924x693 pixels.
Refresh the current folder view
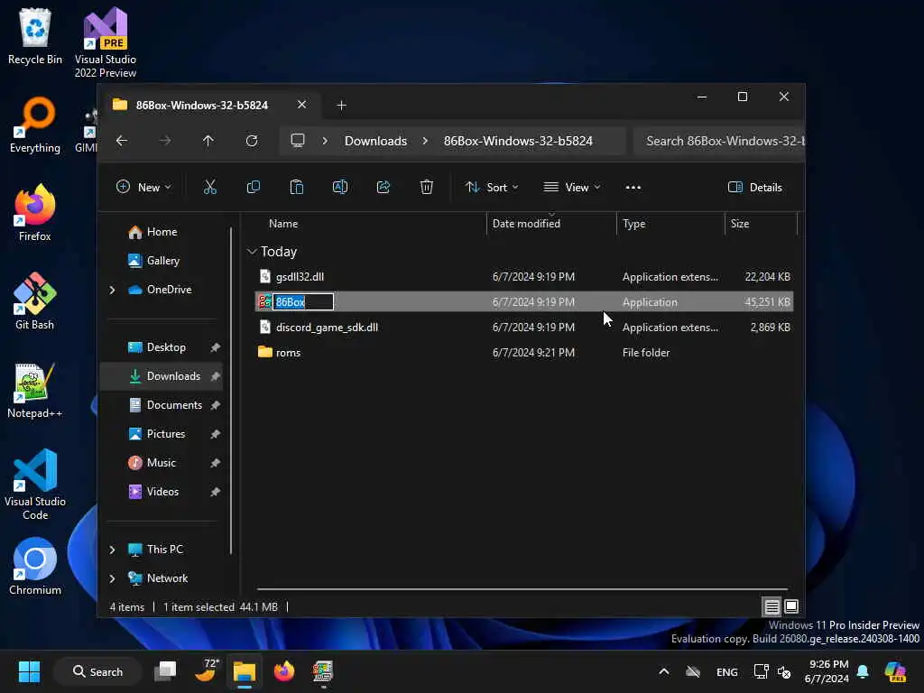click(252, 141)
